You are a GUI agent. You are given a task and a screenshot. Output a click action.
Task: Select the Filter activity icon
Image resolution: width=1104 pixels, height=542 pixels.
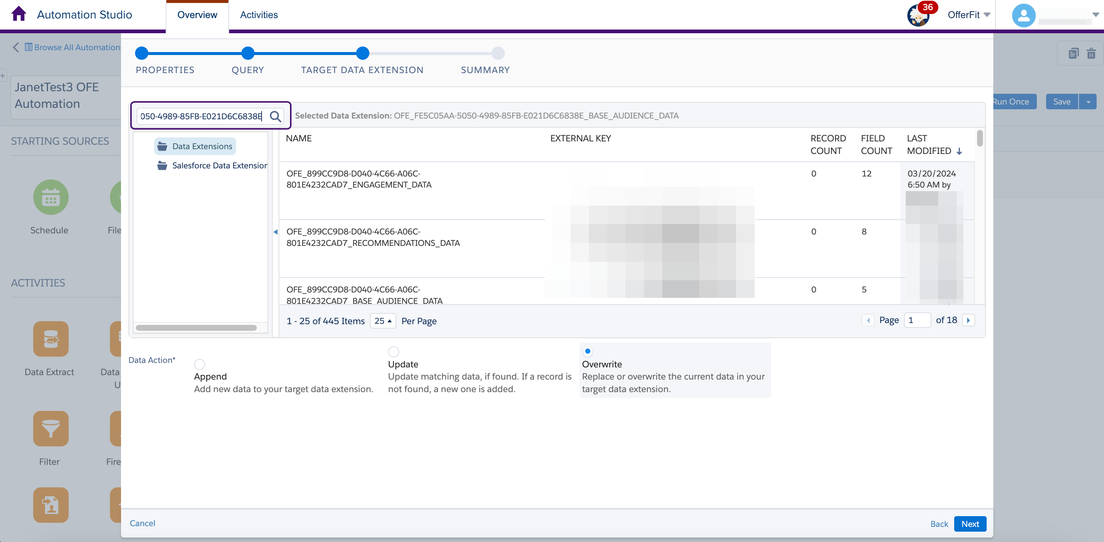51,428
